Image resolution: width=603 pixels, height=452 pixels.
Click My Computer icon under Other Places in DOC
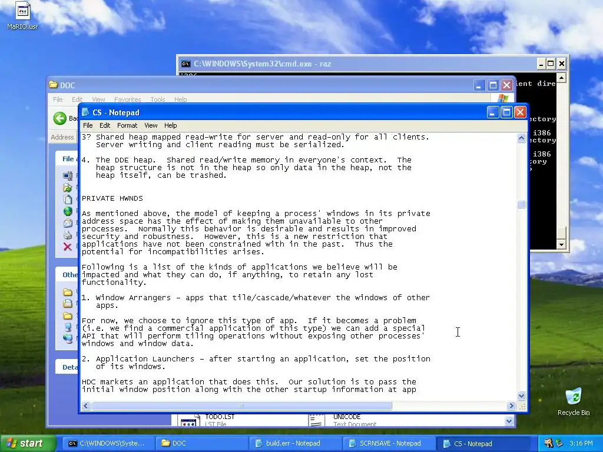pyautogui.click(x=68, y=327)
